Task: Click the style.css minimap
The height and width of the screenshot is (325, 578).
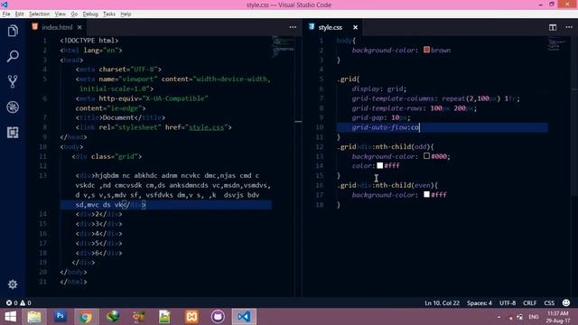Action: (x=556, y=44)
